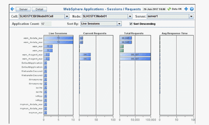Screen dimensions: 209x125
Task: Click the Data OK status text
Action: click(177, 9)
